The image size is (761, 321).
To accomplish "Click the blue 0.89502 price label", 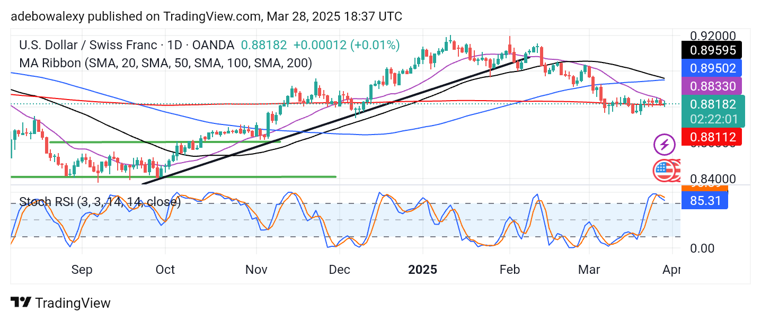I will [712, 68].
